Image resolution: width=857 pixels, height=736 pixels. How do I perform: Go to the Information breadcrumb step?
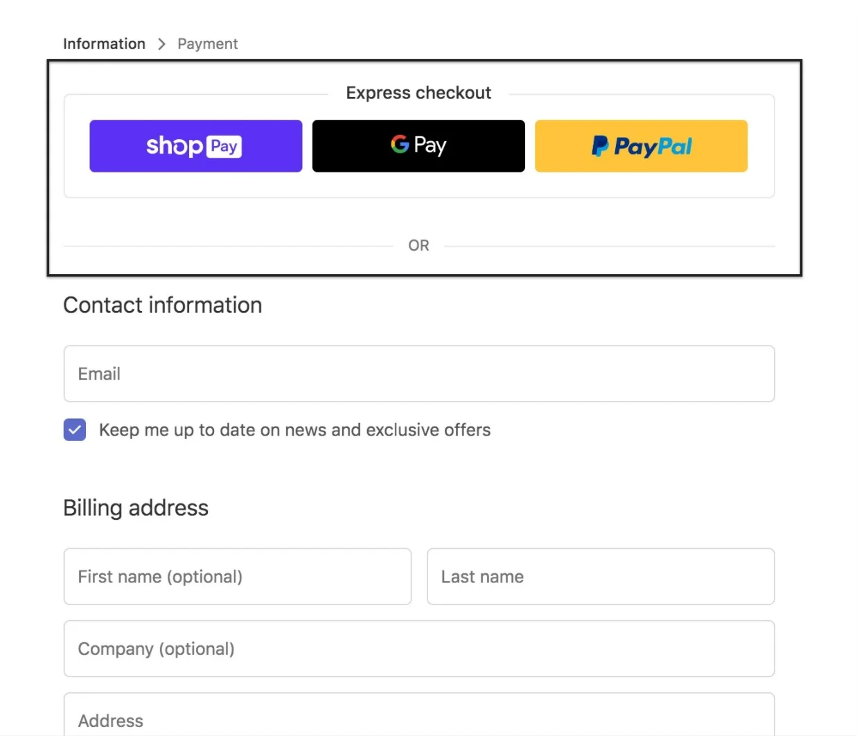point(104,44)
